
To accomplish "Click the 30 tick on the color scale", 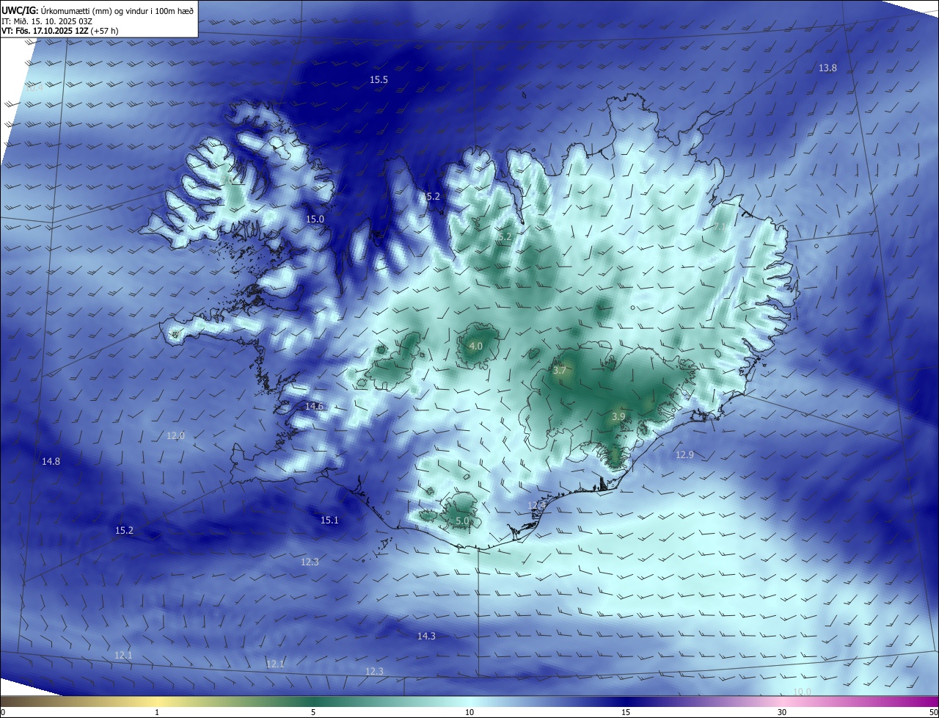I will coord(782,712).
